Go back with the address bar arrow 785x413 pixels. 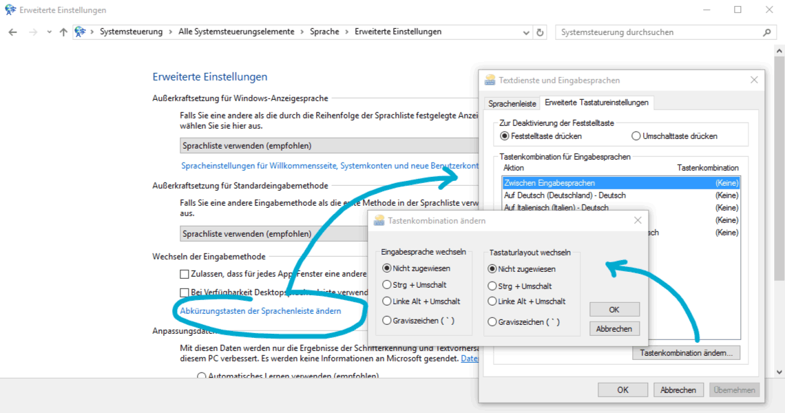point(13,32)
